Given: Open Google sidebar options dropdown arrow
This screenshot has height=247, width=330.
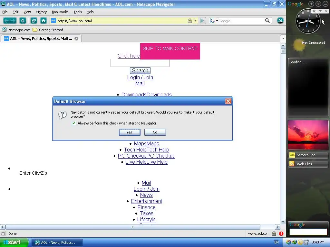Looking at the screenshot, I should coord(318,4).
